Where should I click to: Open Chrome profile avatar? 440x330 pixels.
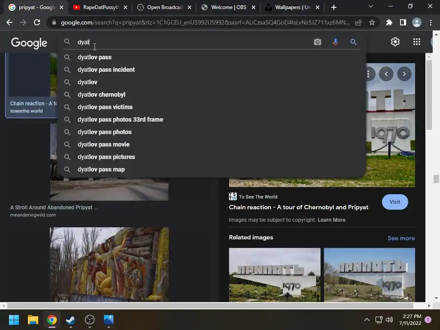417,23
